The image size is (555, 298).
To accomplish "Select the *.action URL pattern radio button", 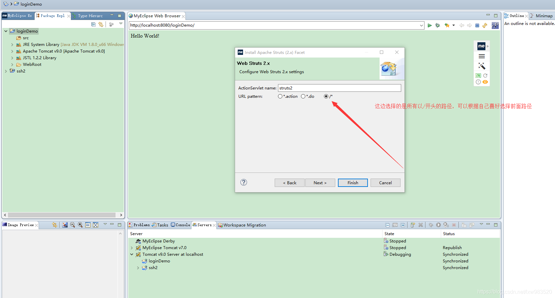I will (x=280, y=96).
